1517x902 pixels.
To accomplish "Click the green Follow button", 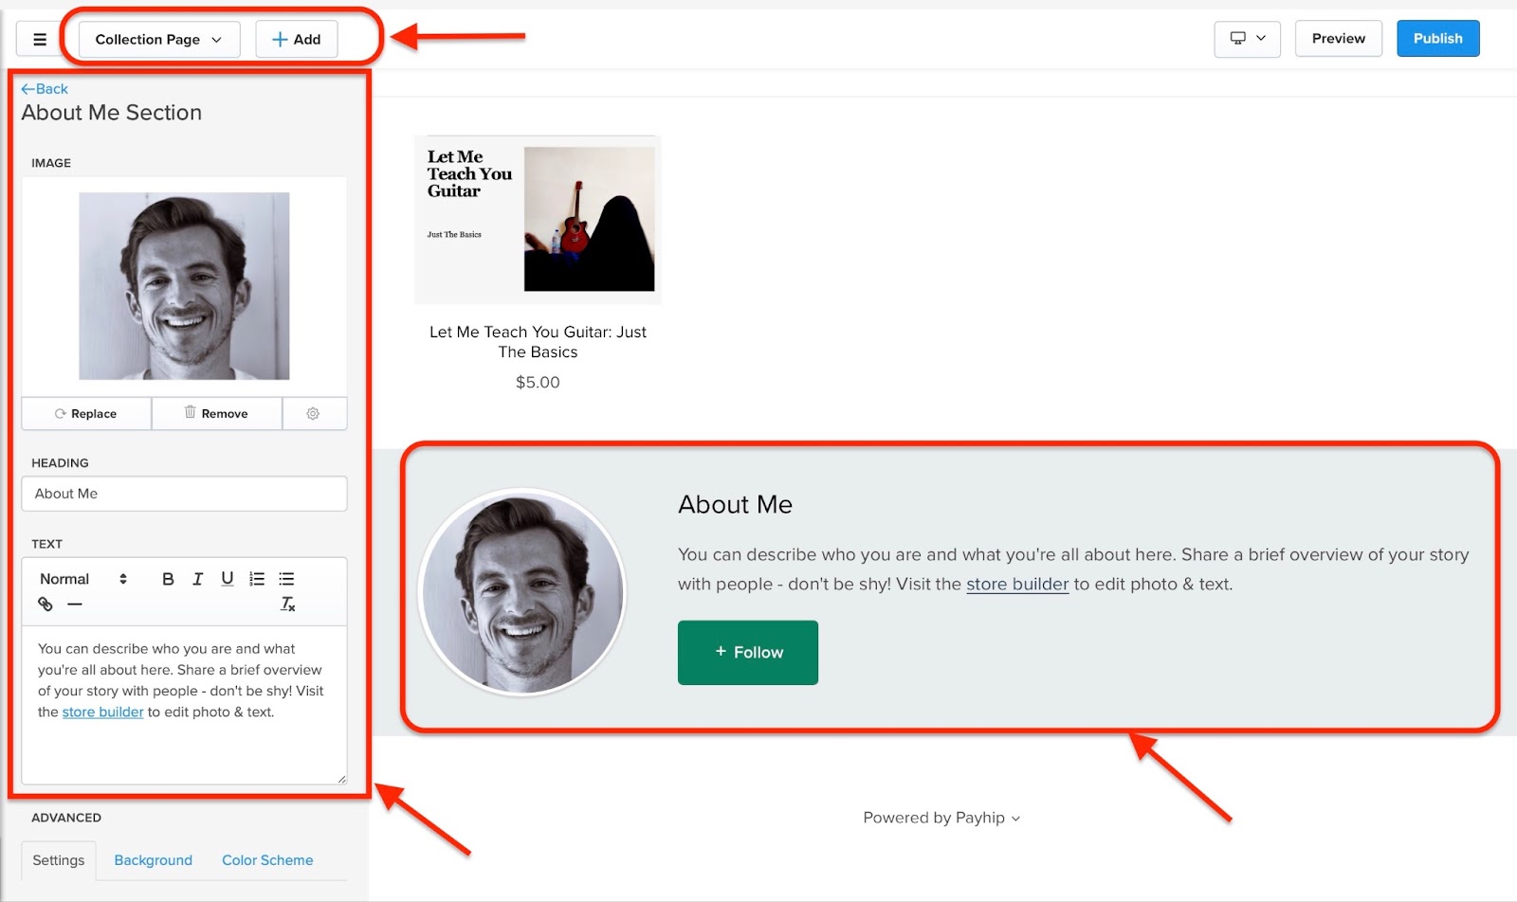I will point(748,652).
